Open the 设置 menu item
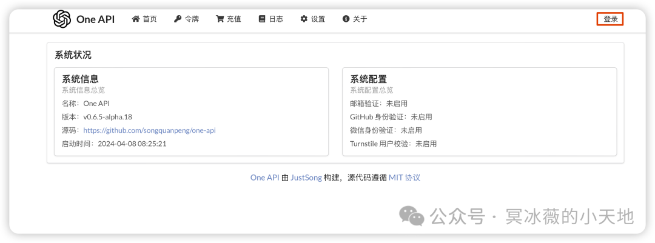 coord(313,19)
